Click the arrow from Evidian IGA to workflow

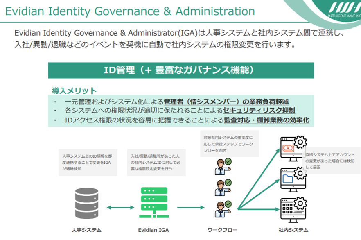(x=191, y=208)
